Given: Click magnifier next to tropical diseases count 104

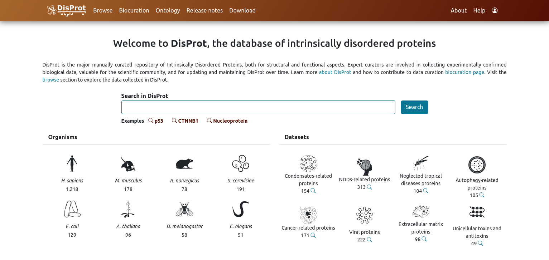Looking at the screenshot, I should [426, 191].
